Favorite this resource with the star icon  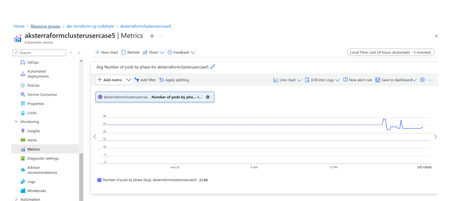(152, 36)
